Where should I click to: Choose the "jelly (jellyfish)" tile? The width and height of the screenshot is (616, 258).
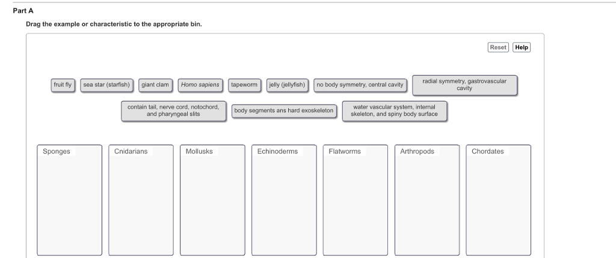tap(288, 85)
